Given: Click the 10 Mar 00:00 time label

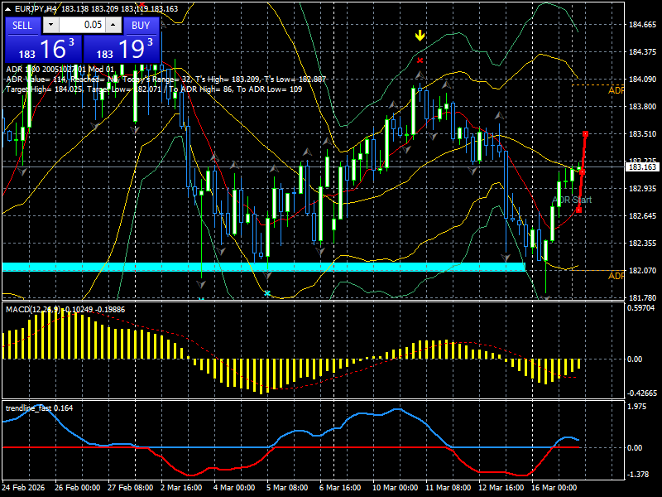Looking at the screenshot, I should 396,487.
